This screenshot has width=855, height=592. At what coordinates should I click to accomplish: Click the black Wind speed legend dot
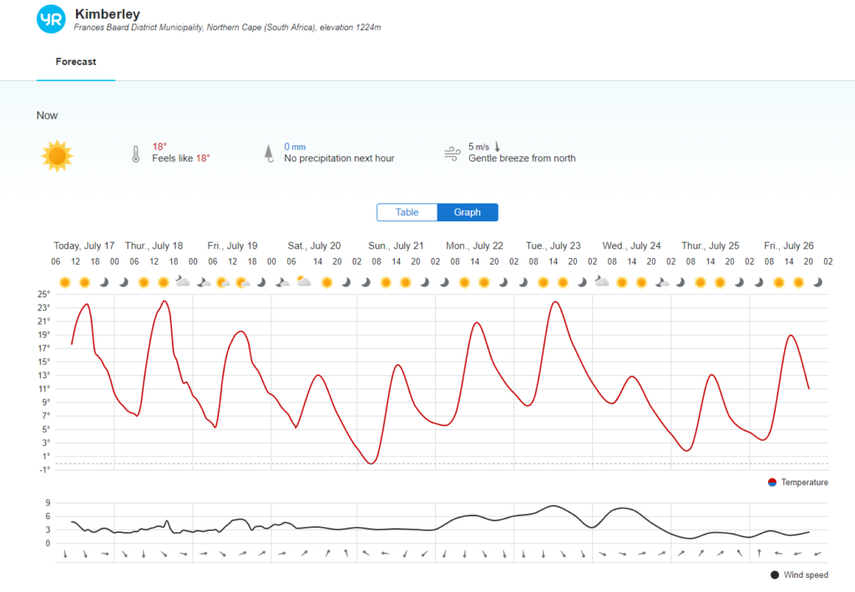pos(775,575)
